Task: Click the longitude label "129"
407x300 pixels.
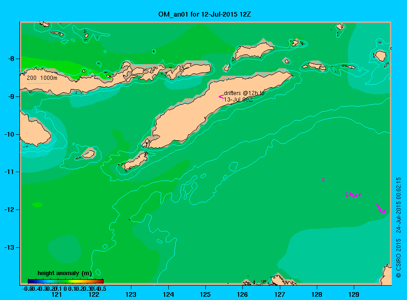Action: [x=354, y=294]
